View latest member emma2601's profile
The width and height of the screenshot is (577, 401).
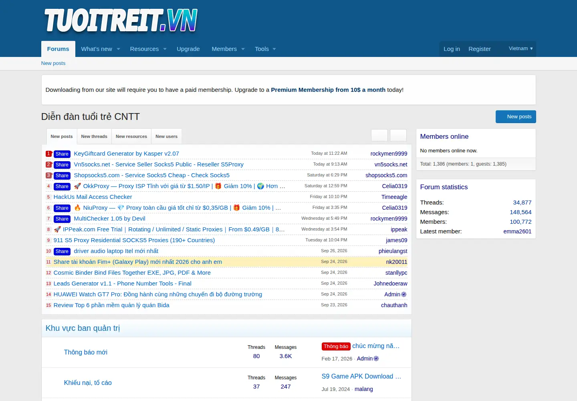pyautogui.click(x=517, y=231)
